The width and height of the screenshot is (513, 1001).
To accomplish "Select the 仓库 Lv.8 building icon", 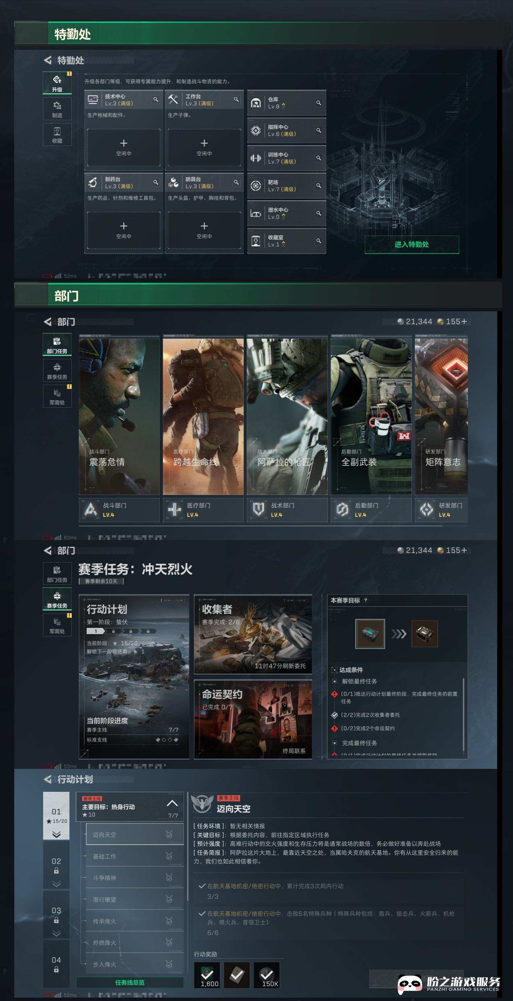I will tap(256, 103).
